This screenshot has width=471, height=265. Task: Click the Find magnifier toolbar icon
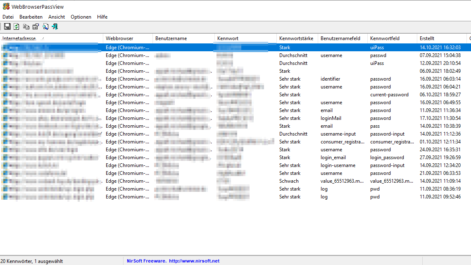[45, 26]
